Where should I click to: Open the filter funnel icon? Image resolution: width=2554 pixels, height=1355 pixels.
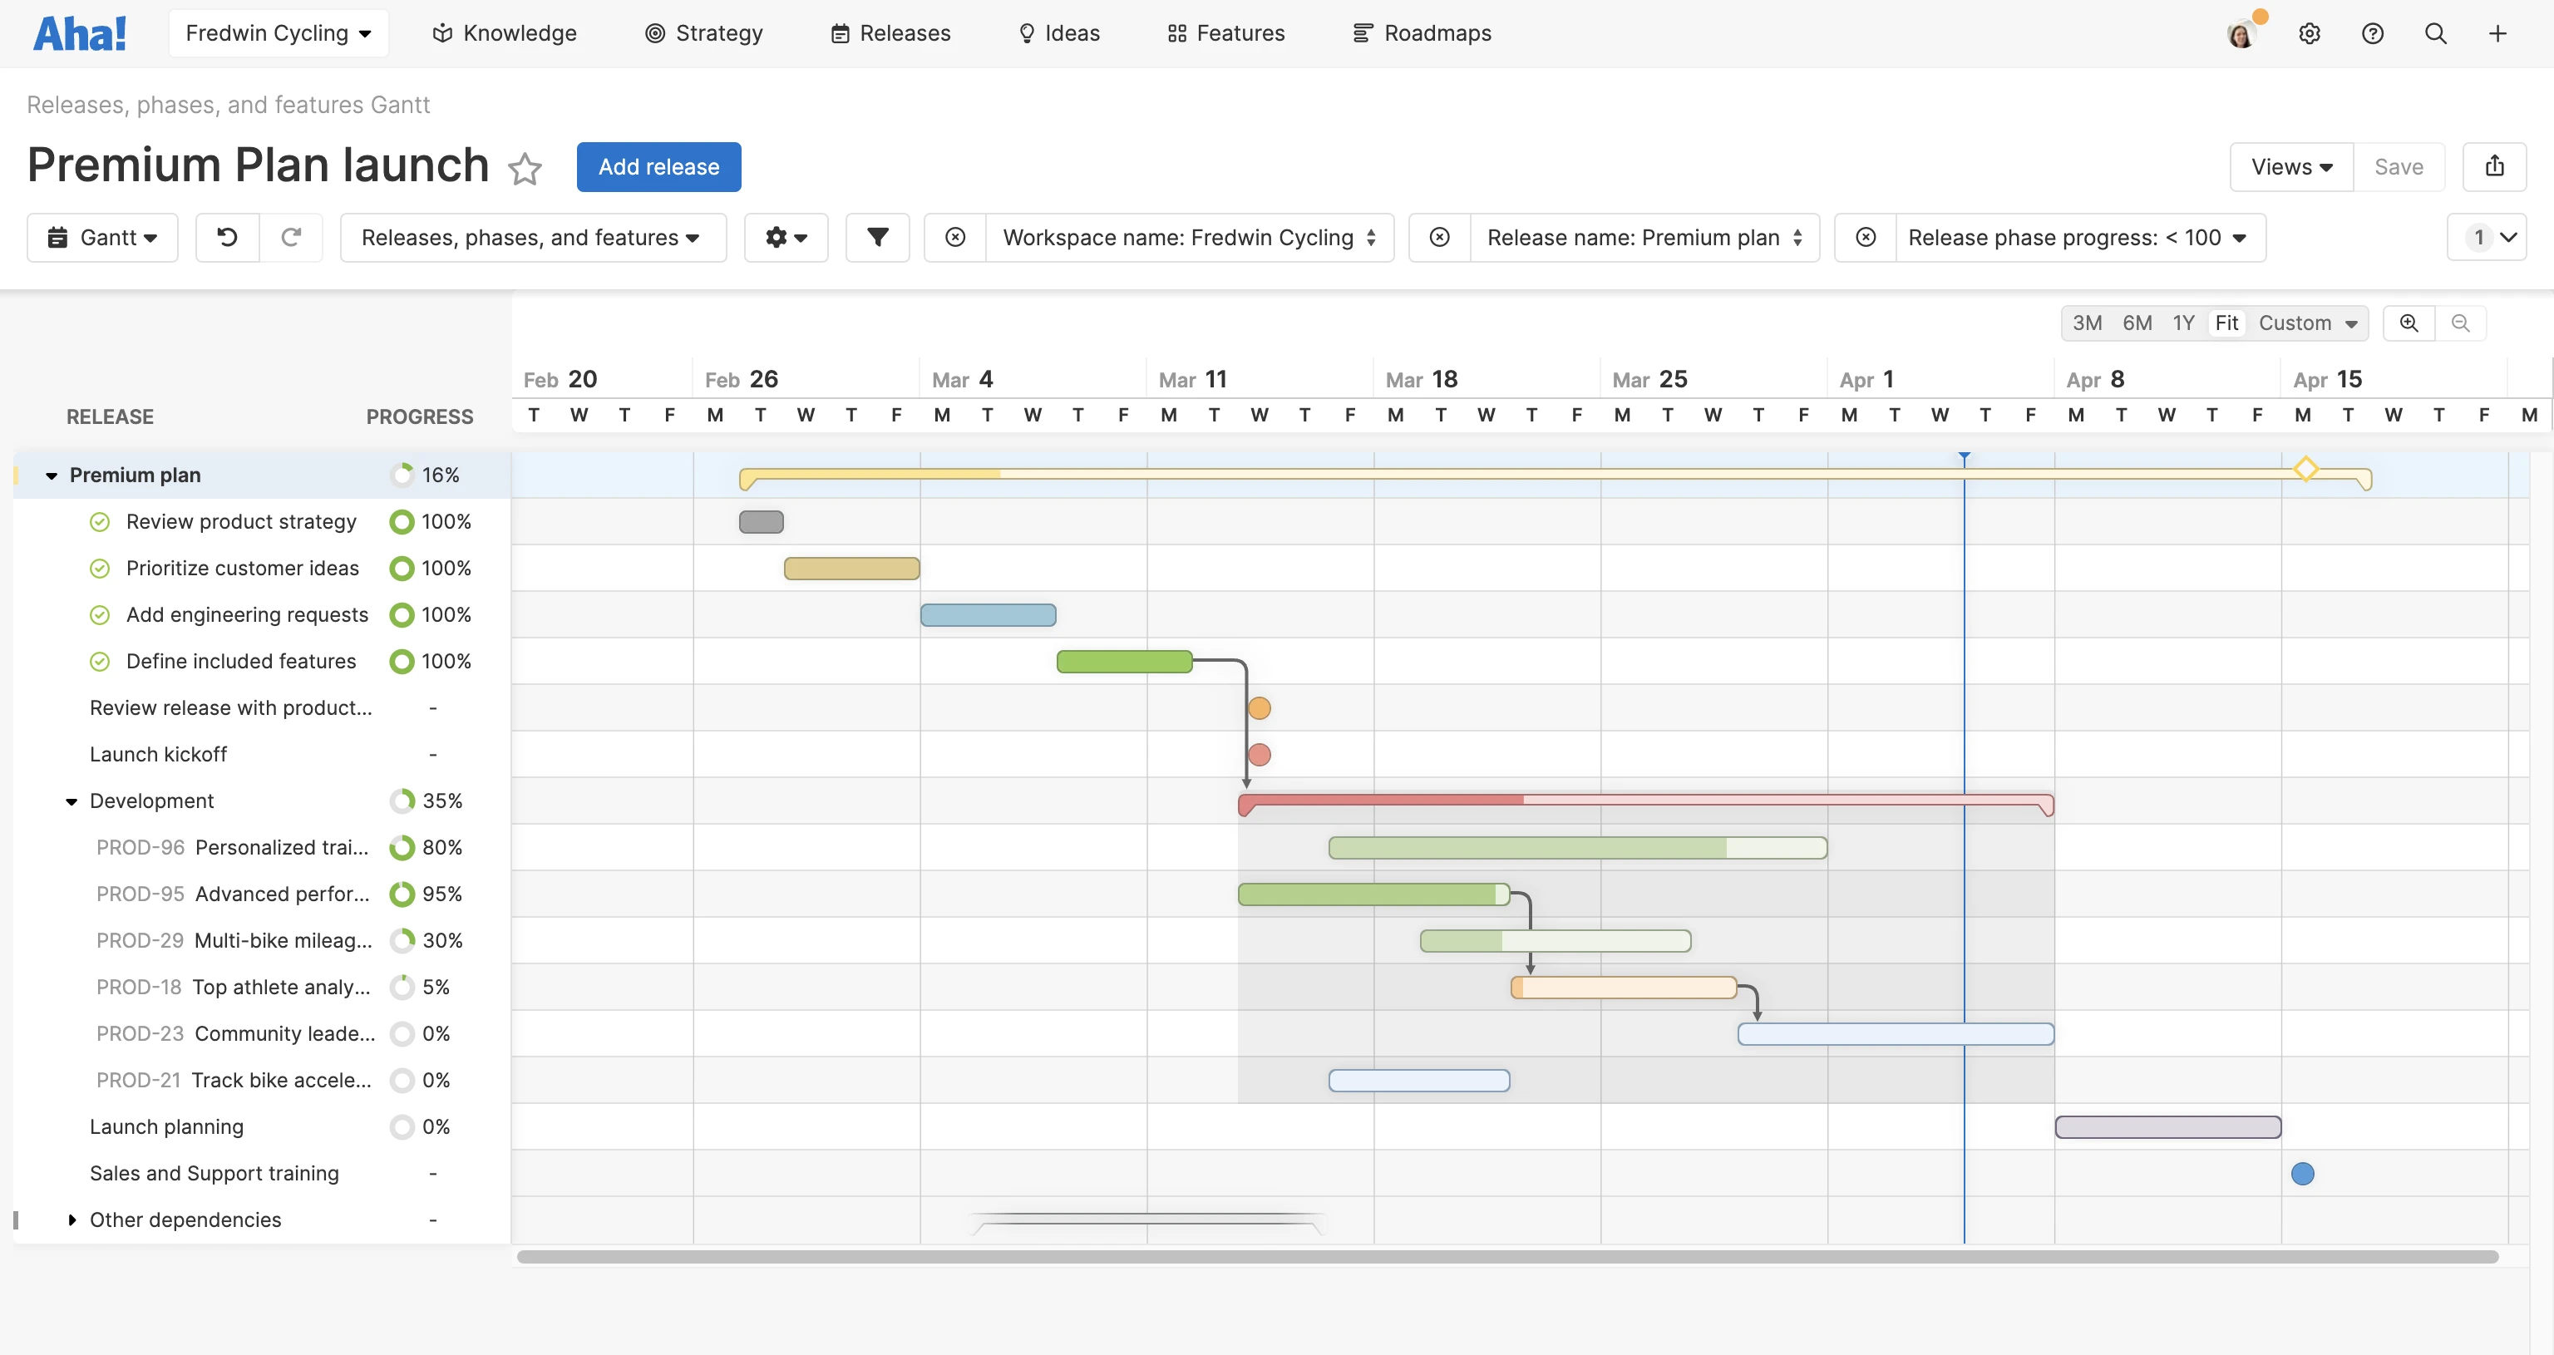point(876,237)
